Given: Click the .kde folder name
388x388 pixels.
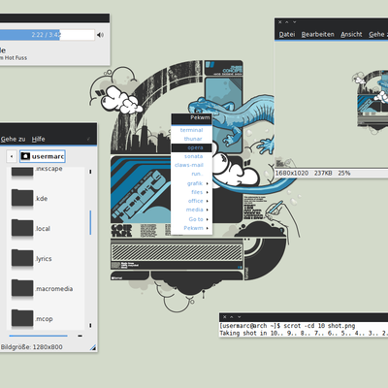Looking at the screenshot, I should tap(42, 199).
